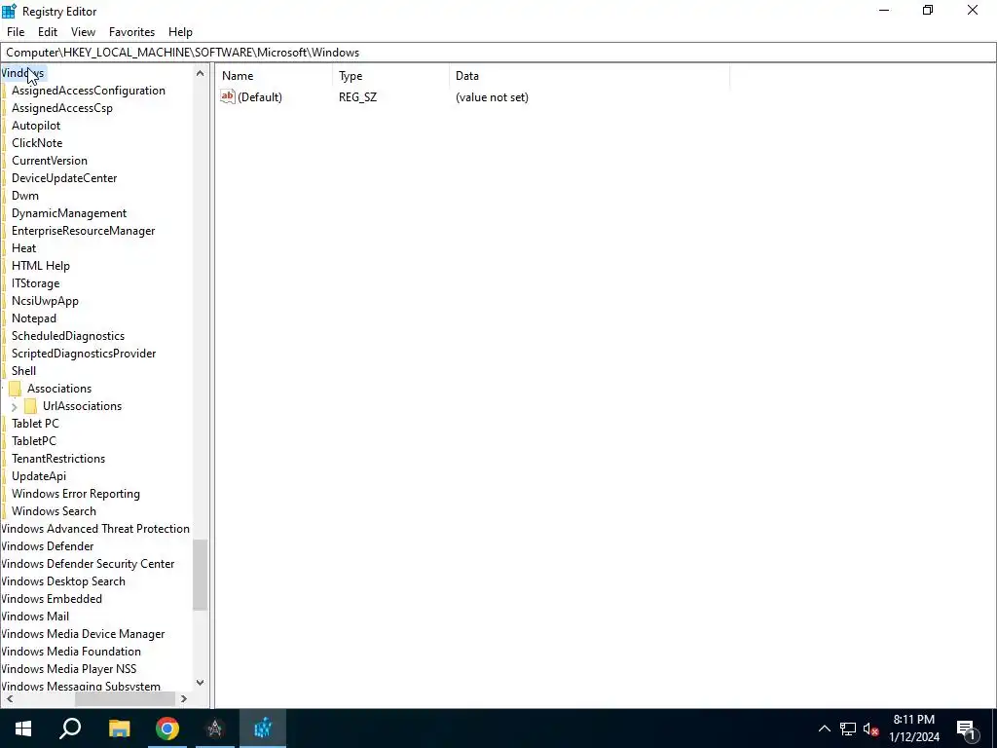
Task: Select the AssignedAccessConfiguration key
Action: (89, 91)
